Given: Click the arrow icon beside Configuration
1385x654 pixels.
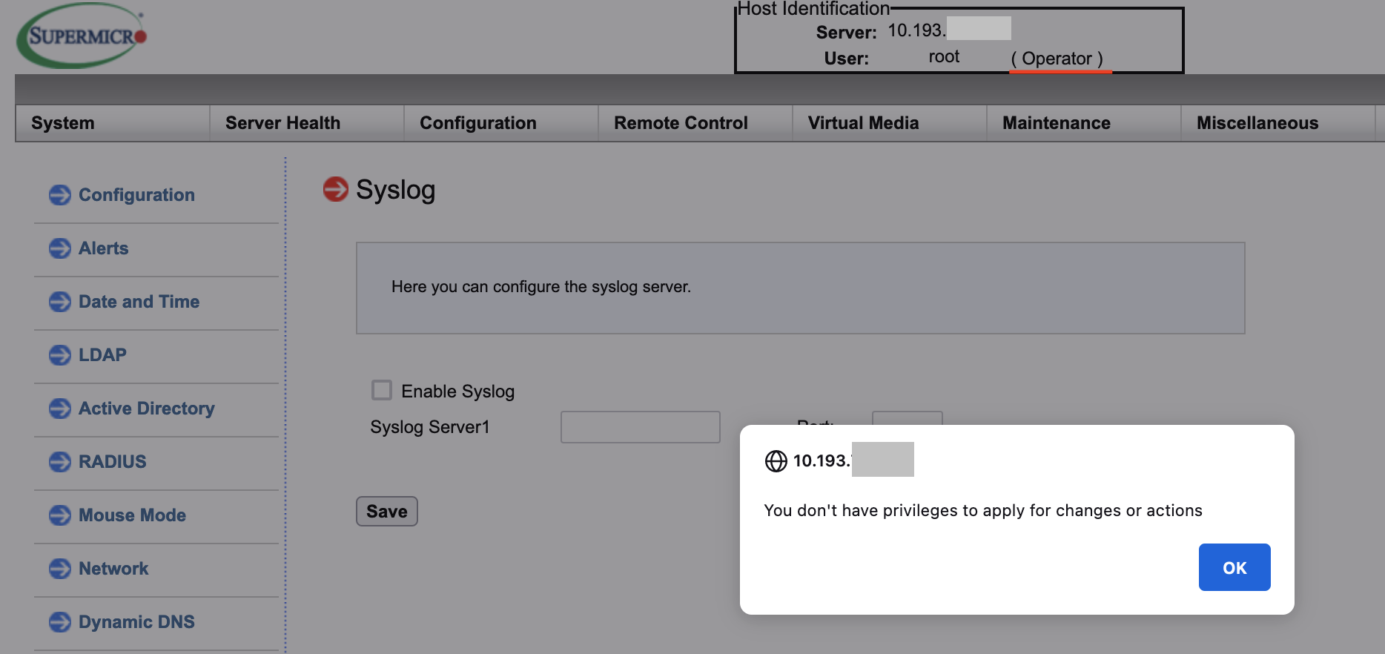Looking at the screenshot, I should pos(60,195).
